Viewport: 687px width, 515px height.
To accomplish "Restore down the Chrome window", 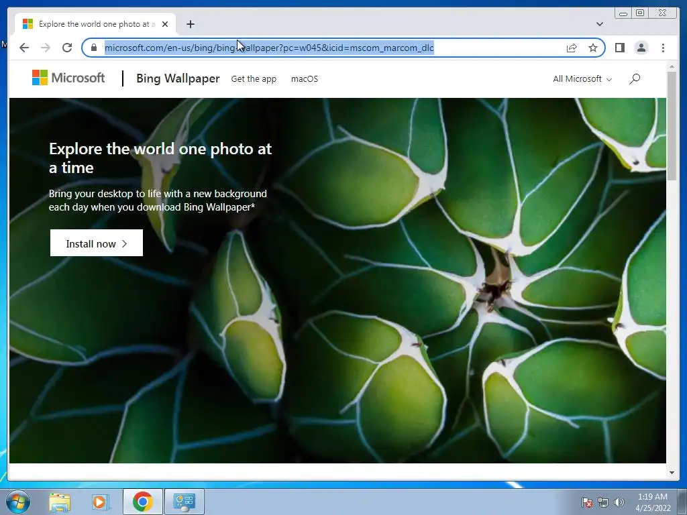I will pyautogui.click(x=639, y=13).
